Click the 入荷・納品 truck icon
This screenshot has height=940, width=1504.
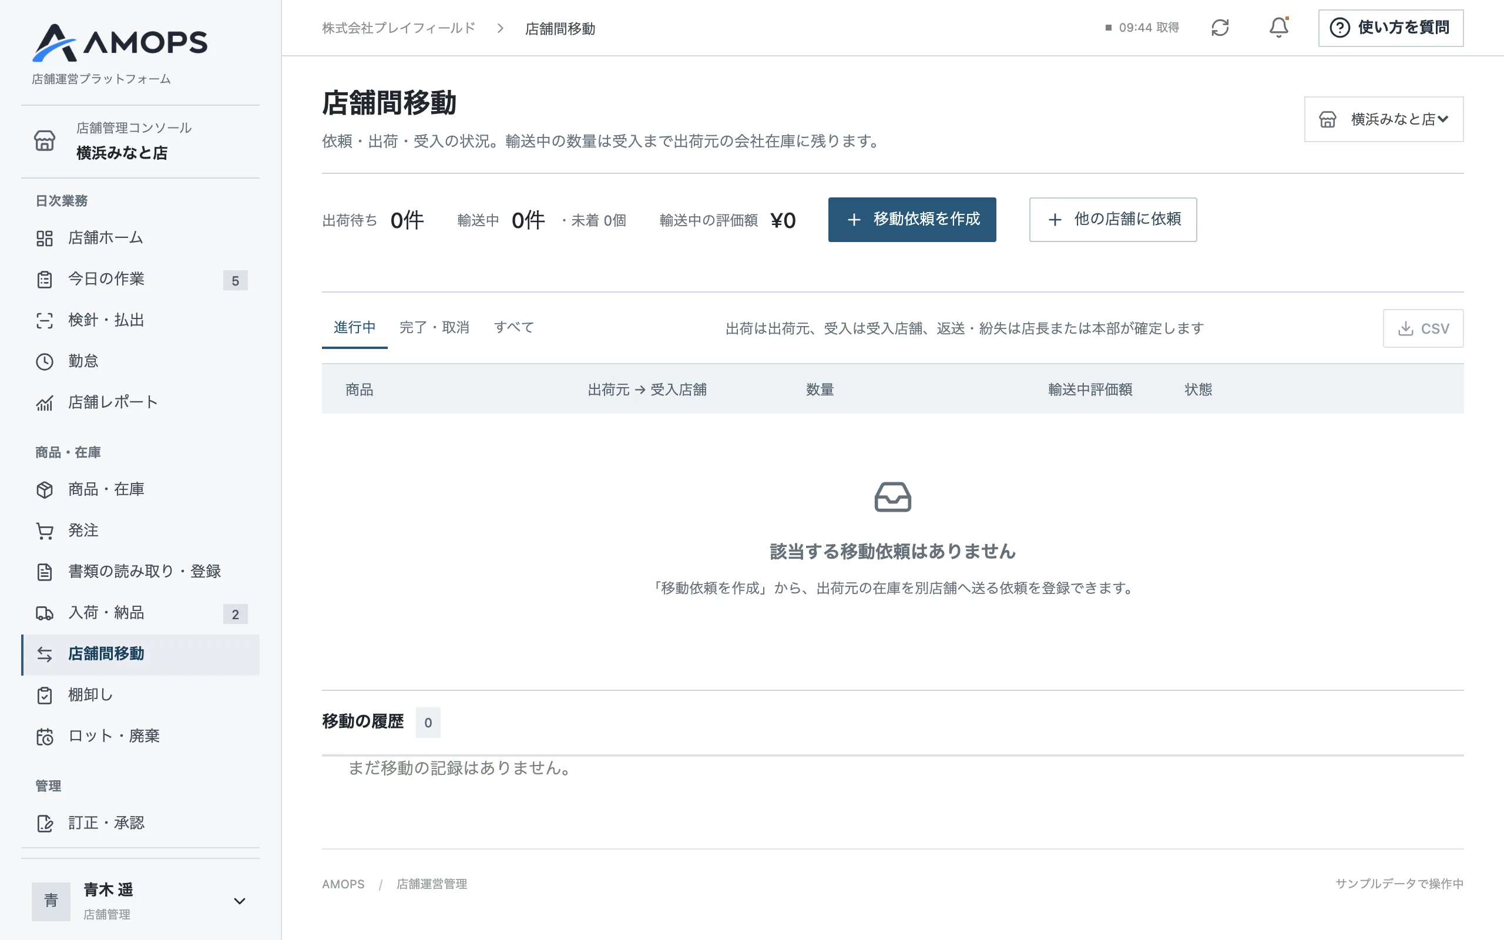point(45,613)
